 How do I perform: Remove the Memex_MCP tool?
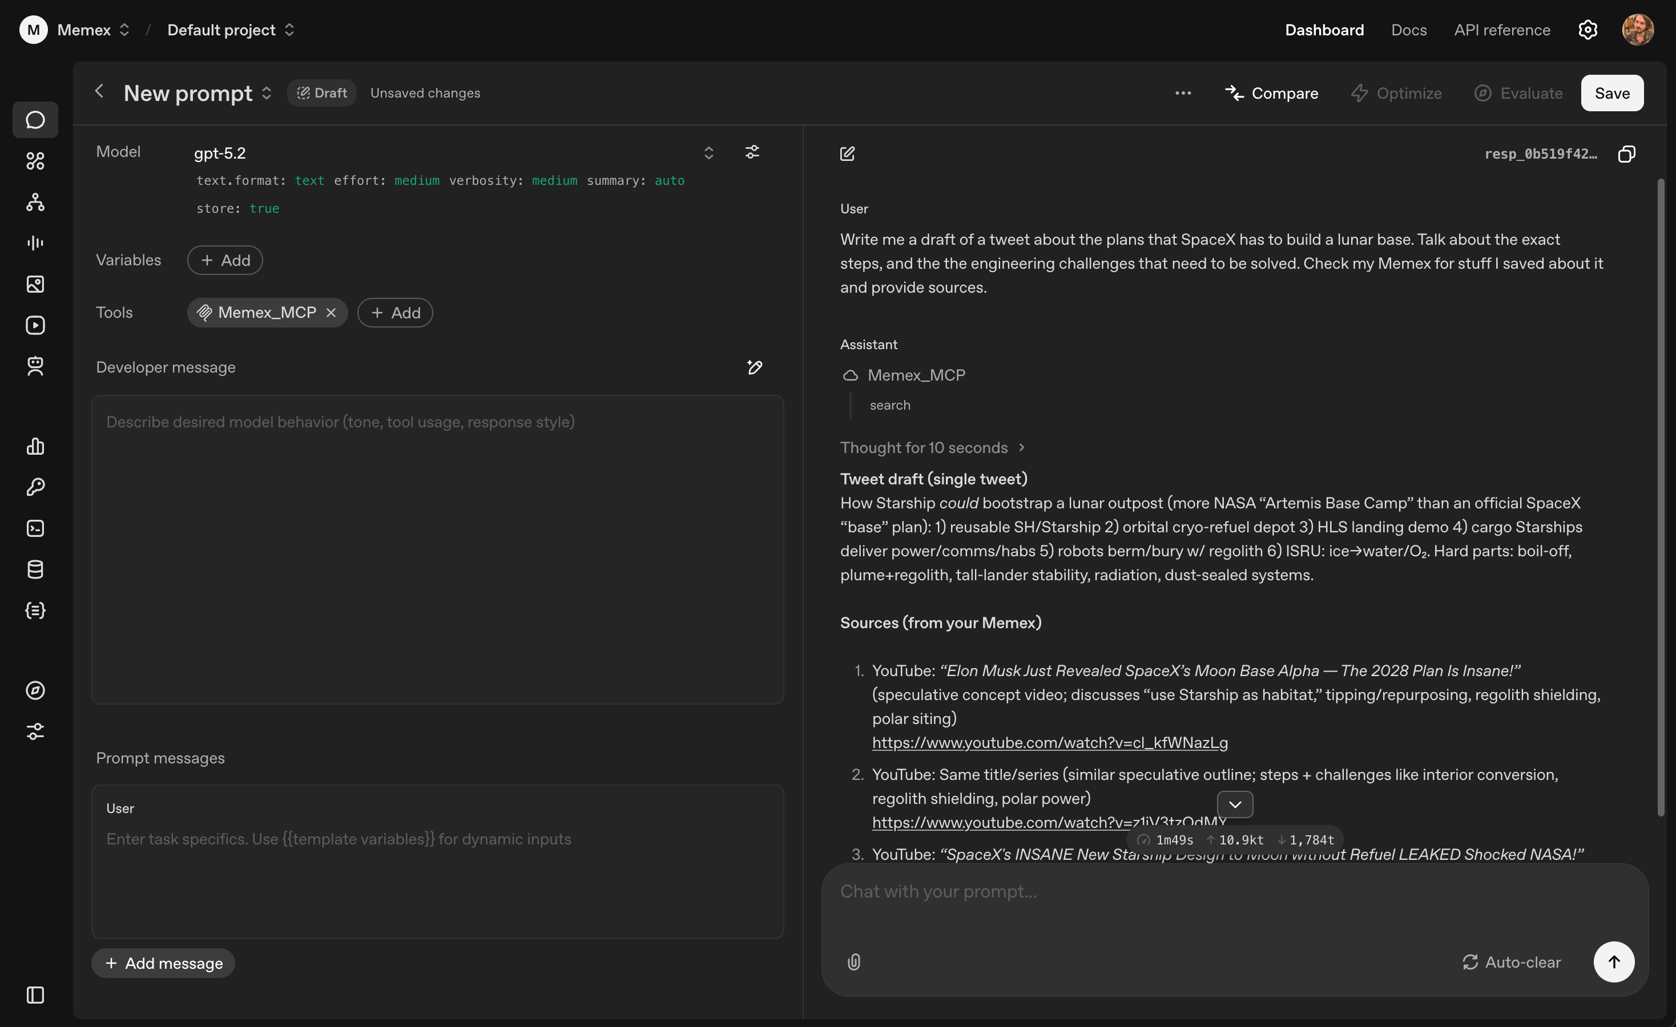(331, 313)
